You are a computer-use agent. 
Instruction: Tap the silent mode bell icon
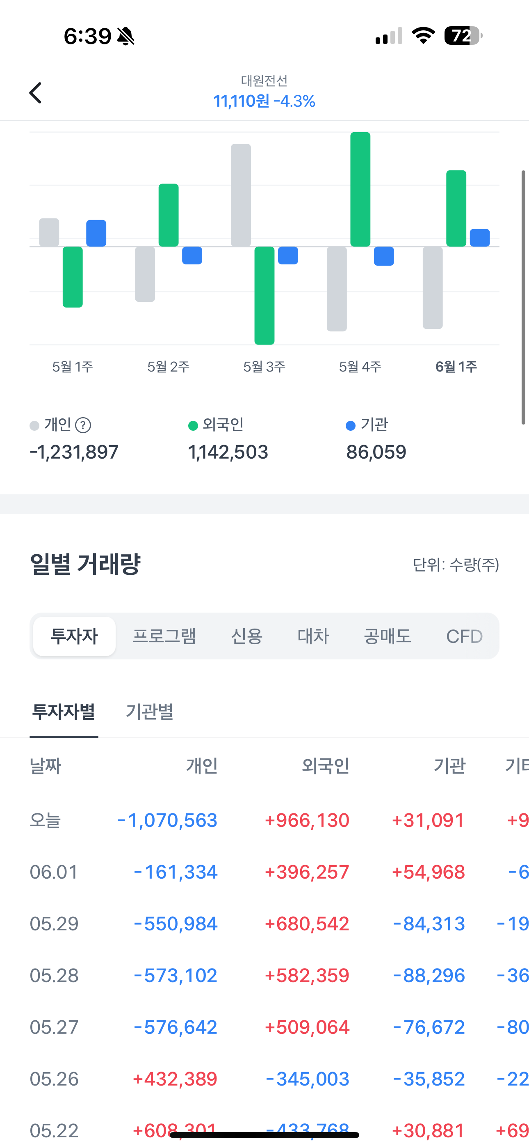coord(125,36)
